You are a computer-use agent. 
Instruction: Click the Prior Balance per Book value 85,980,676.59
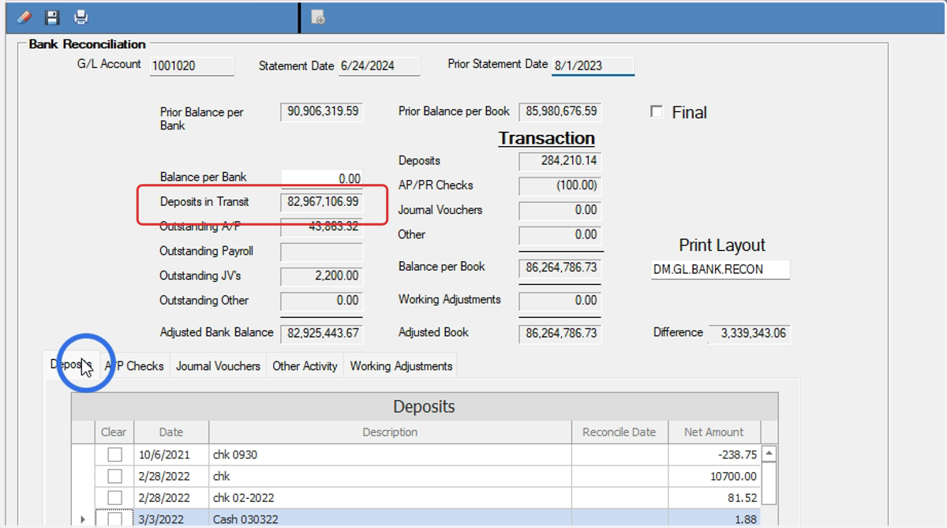coord(560,111)
